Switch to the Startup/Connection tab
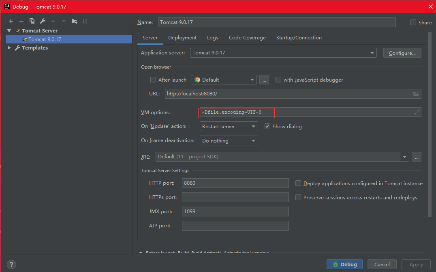Screen dimensions: 436x272 click(299, 38)
